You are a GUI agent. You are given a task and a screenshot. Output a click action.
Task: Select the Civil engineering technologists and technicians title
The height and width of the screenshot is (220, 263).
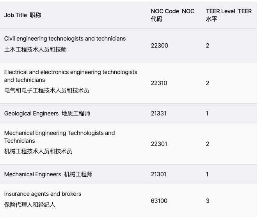tap(65, 39)
